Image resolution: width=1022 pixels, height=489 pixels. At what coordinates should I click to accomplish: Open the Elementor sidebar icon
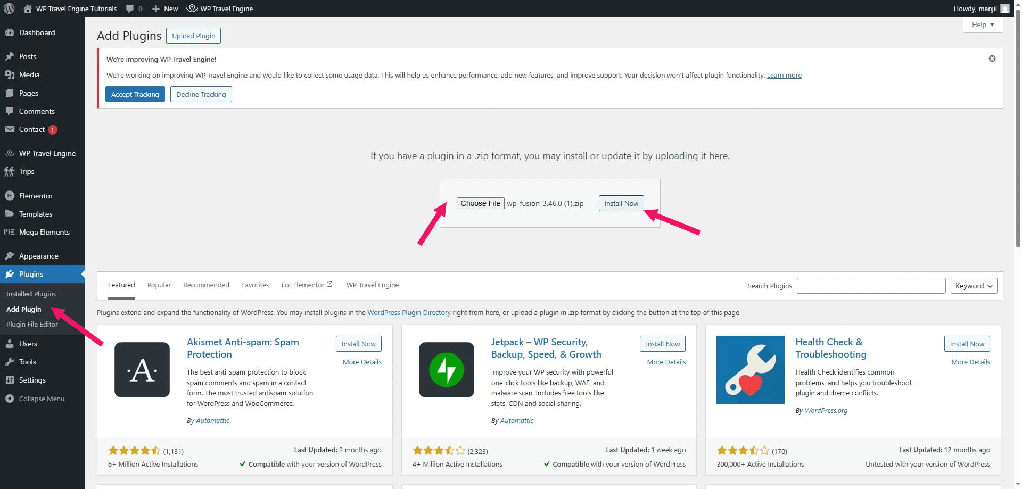tap(10, 195)
